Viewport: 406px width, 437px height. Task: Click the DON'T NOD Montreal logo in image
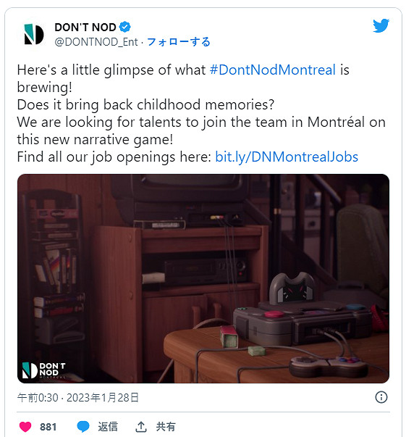click(x=43, y=370)
